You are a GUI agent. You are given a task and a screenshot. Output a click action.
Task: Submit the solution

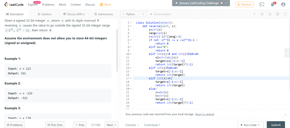pyautogui.click(x=276, y=125)
